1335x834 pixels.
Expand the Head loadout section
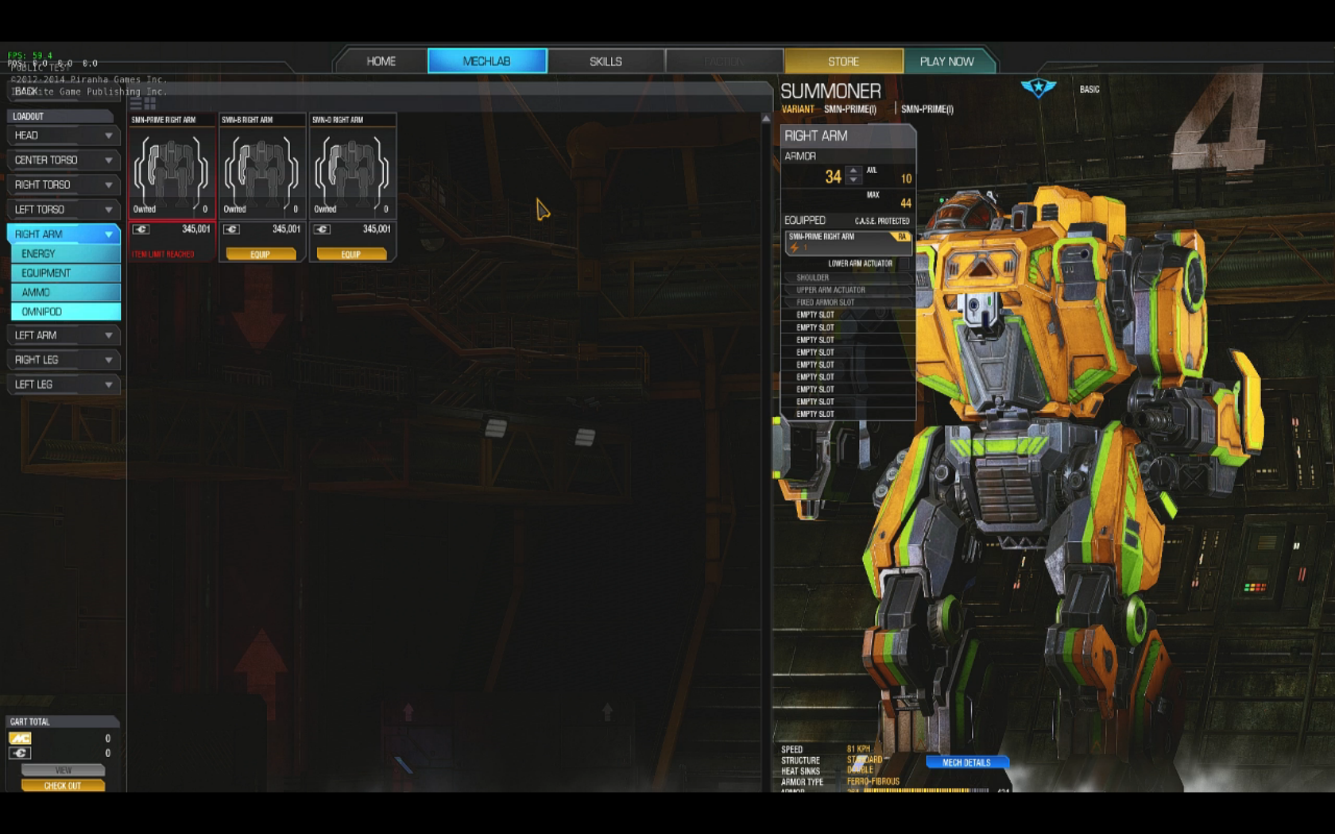tap(63, 136)
